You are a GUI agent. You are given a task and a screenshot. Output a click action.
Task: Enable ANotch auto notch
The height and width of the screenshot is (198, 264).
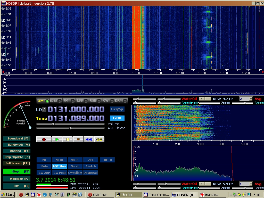click(90, 166)
